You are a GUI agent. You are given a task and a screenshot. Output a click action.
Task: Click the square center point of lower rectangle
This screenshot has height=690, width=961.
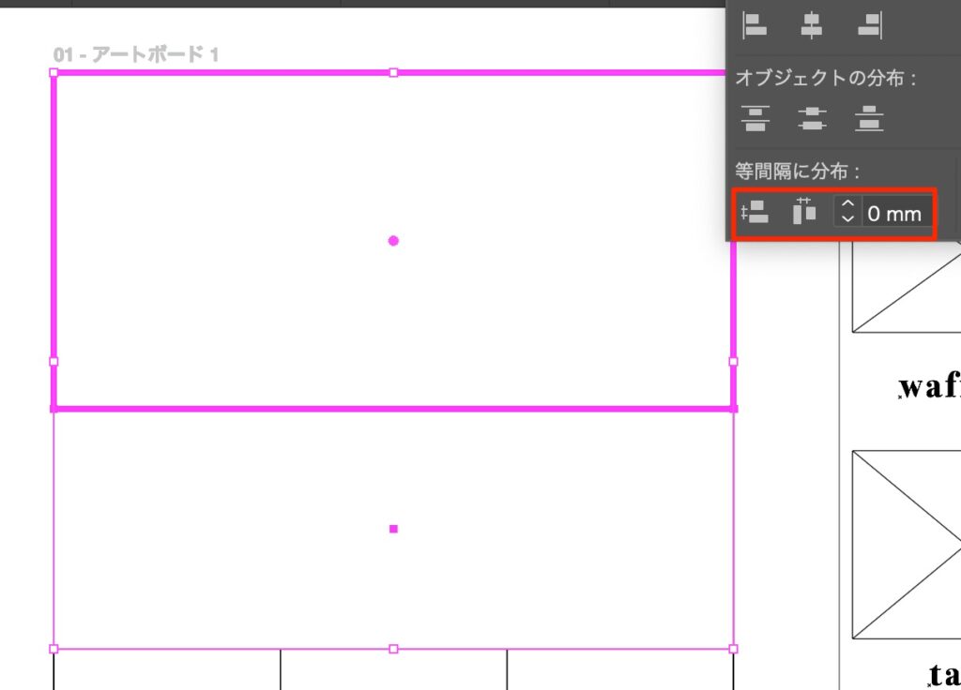[x=393, y=529]
